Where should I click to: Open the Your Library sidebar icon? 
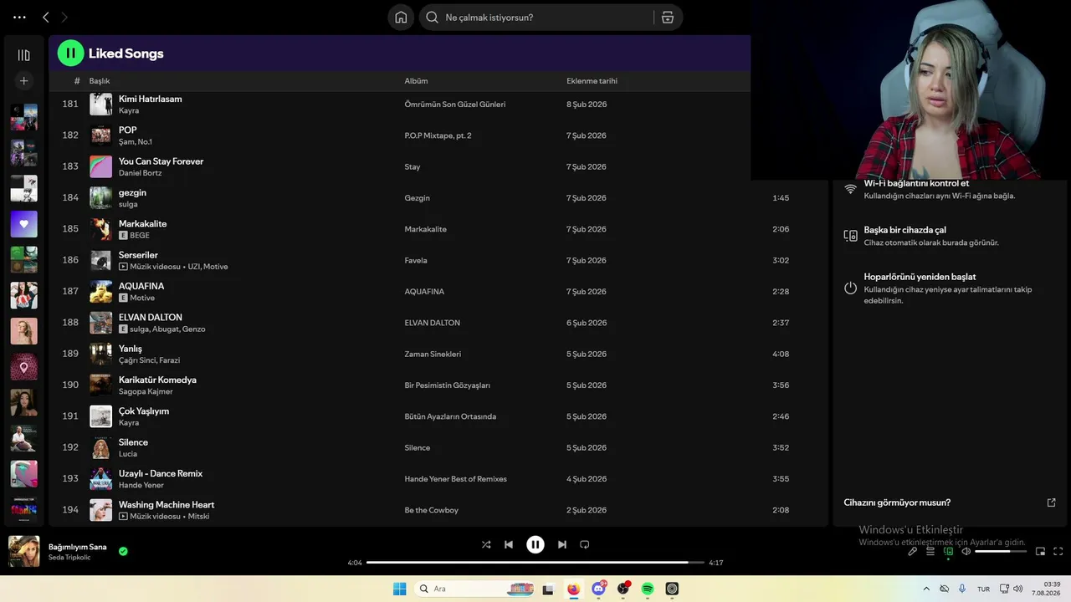coord(23,55)
